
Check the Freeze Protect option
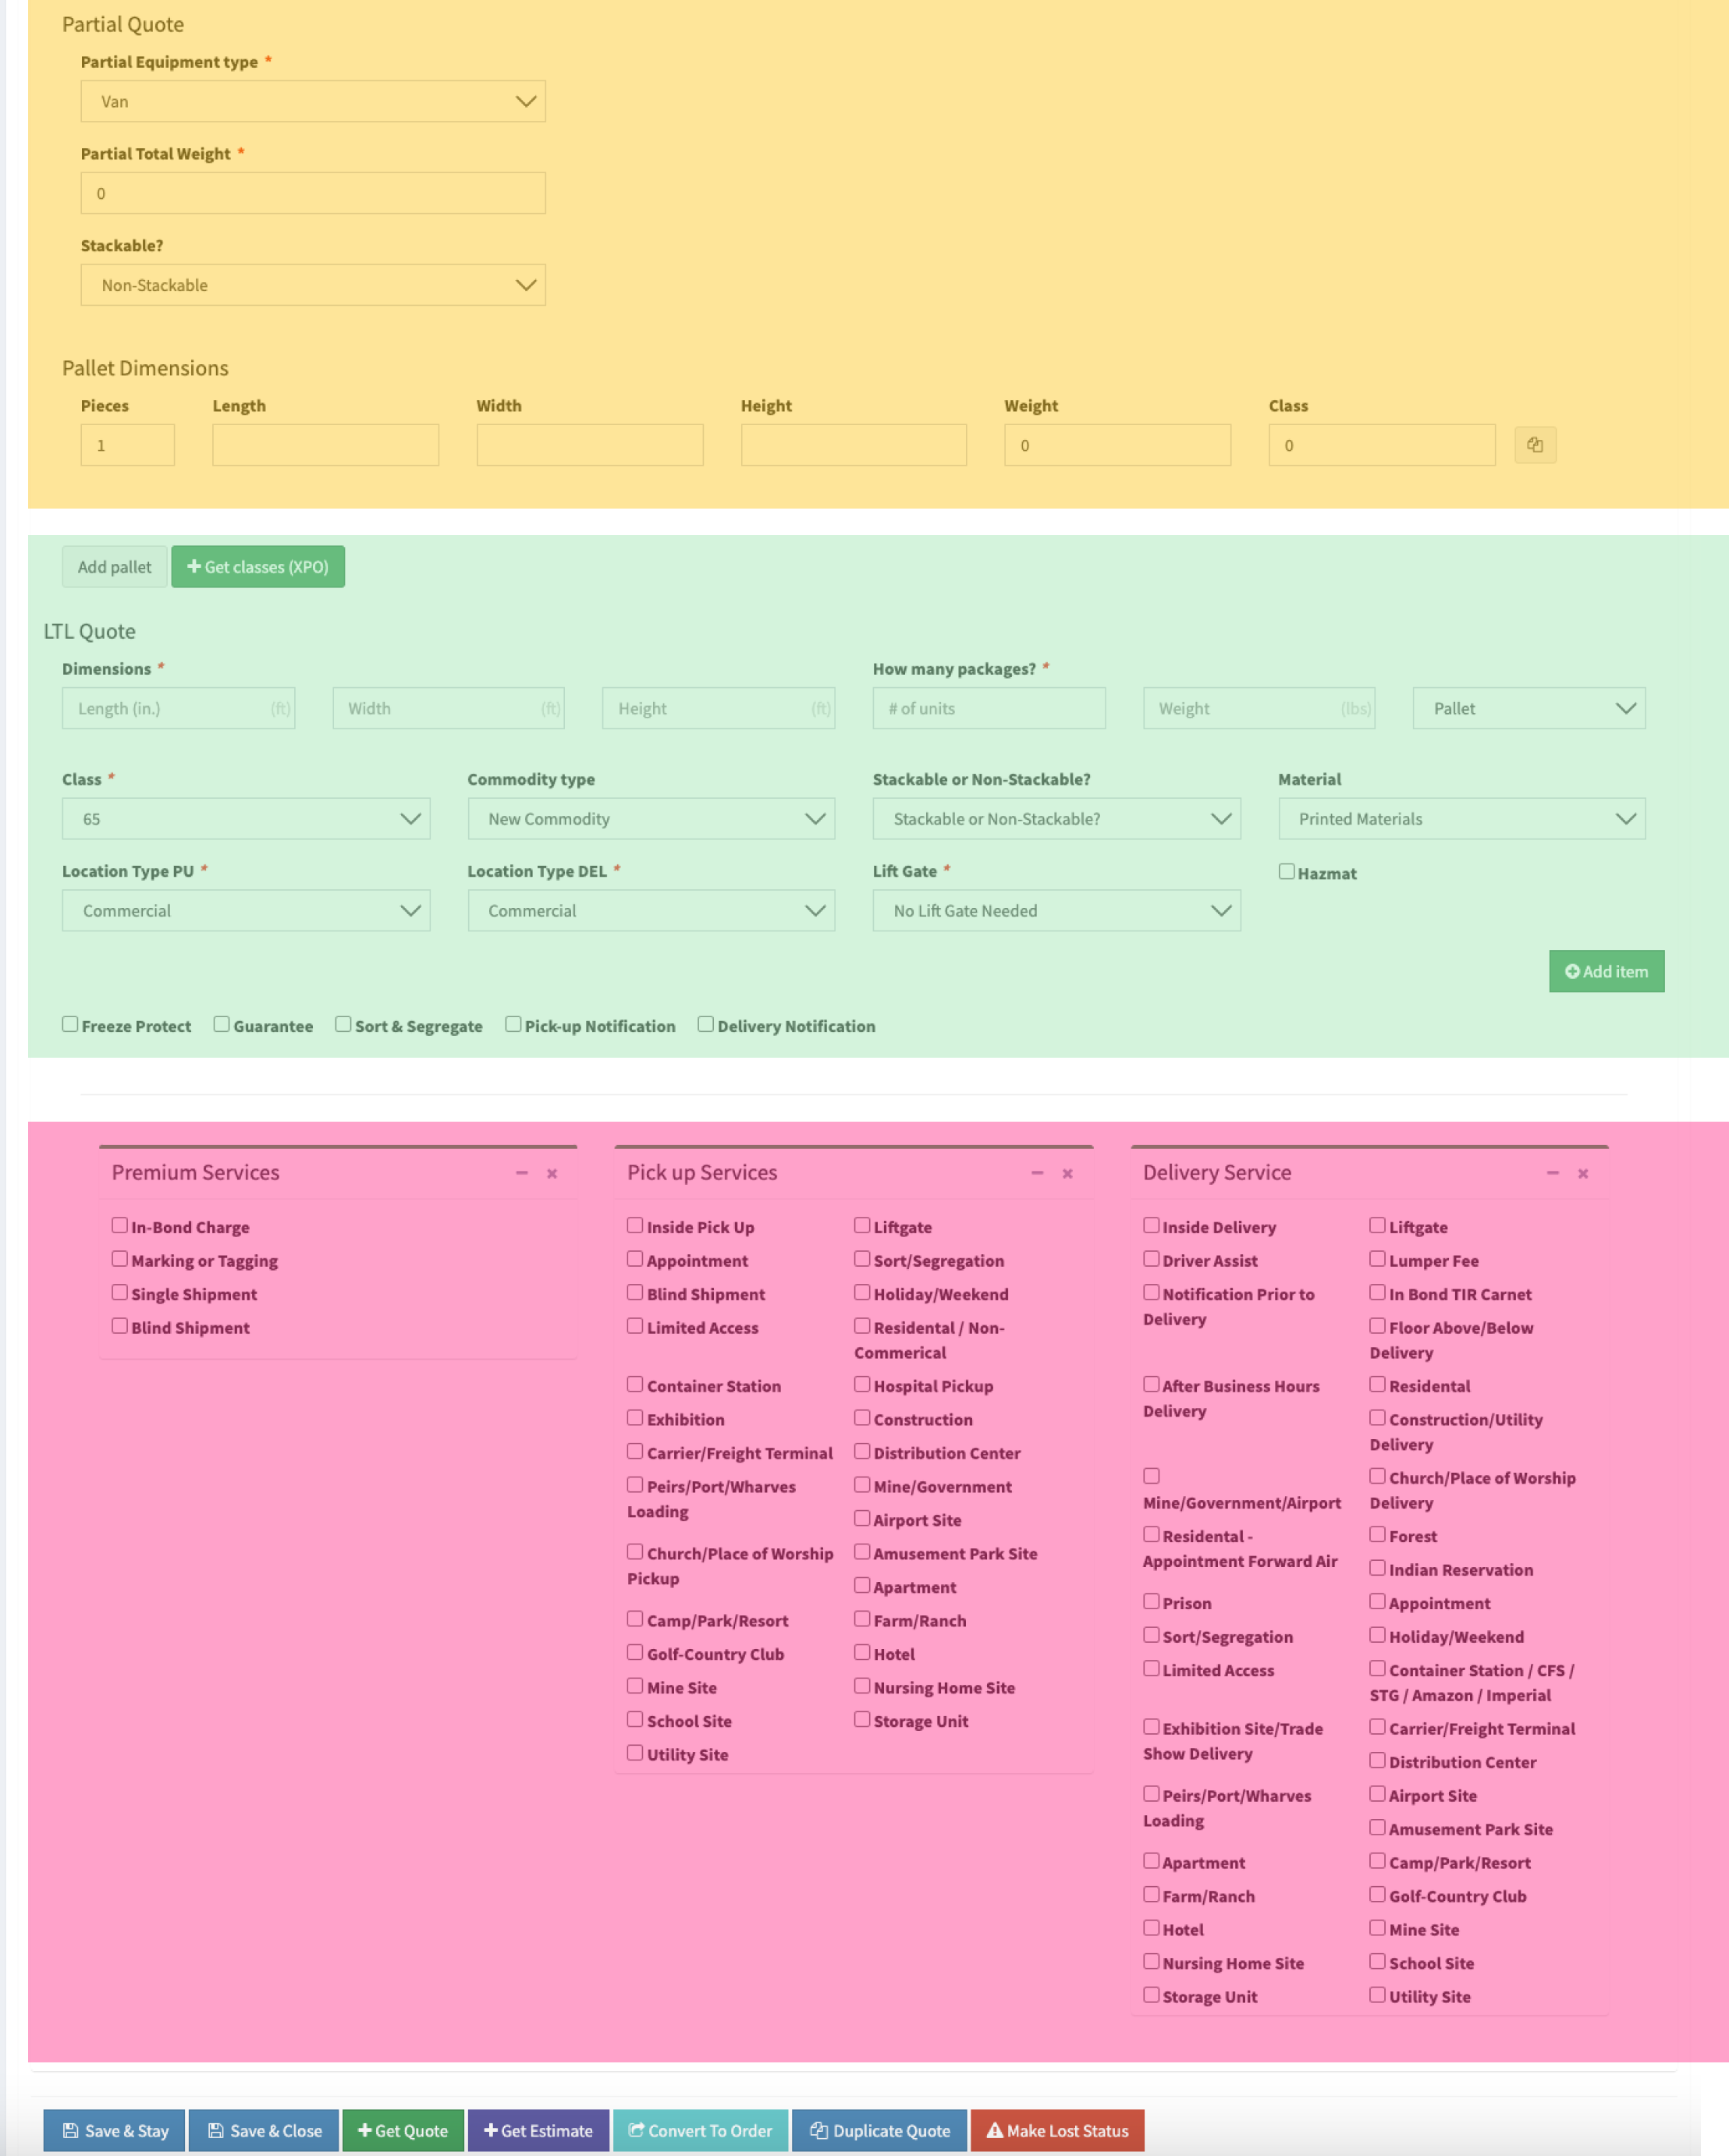click(70, 1024)
